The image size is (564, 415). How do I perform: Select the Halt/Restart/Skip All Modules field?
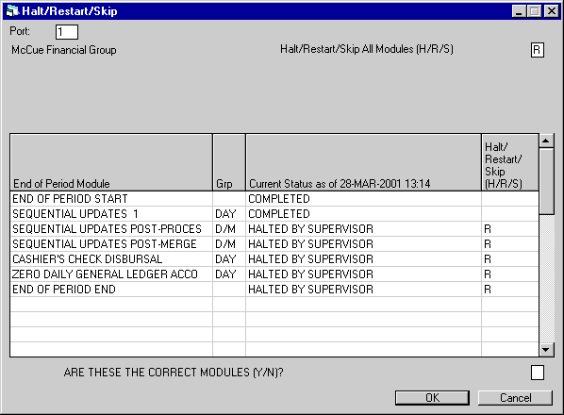click(537, 50)
